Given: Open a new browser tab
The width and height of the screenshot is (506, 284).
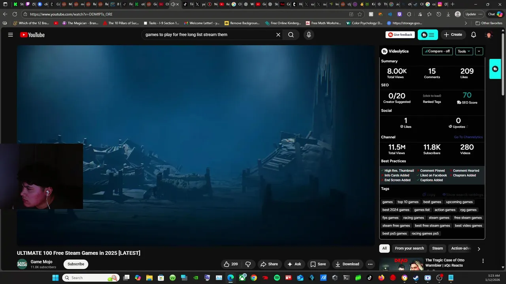Looking at the screenshot, I should [453, 4].
